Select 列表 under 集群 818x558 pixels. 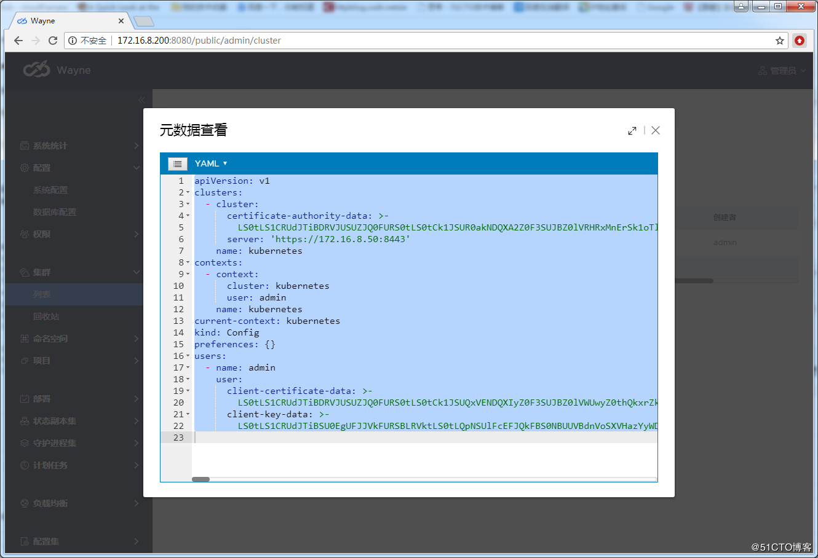click(x=74, y=294)
